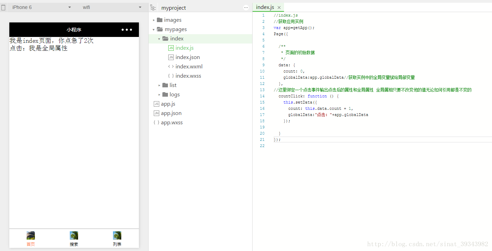Select the list folder label
Image resolution: width=492 pixels, height=251 pixels.
pyautogui.click(x=173, y=85)
